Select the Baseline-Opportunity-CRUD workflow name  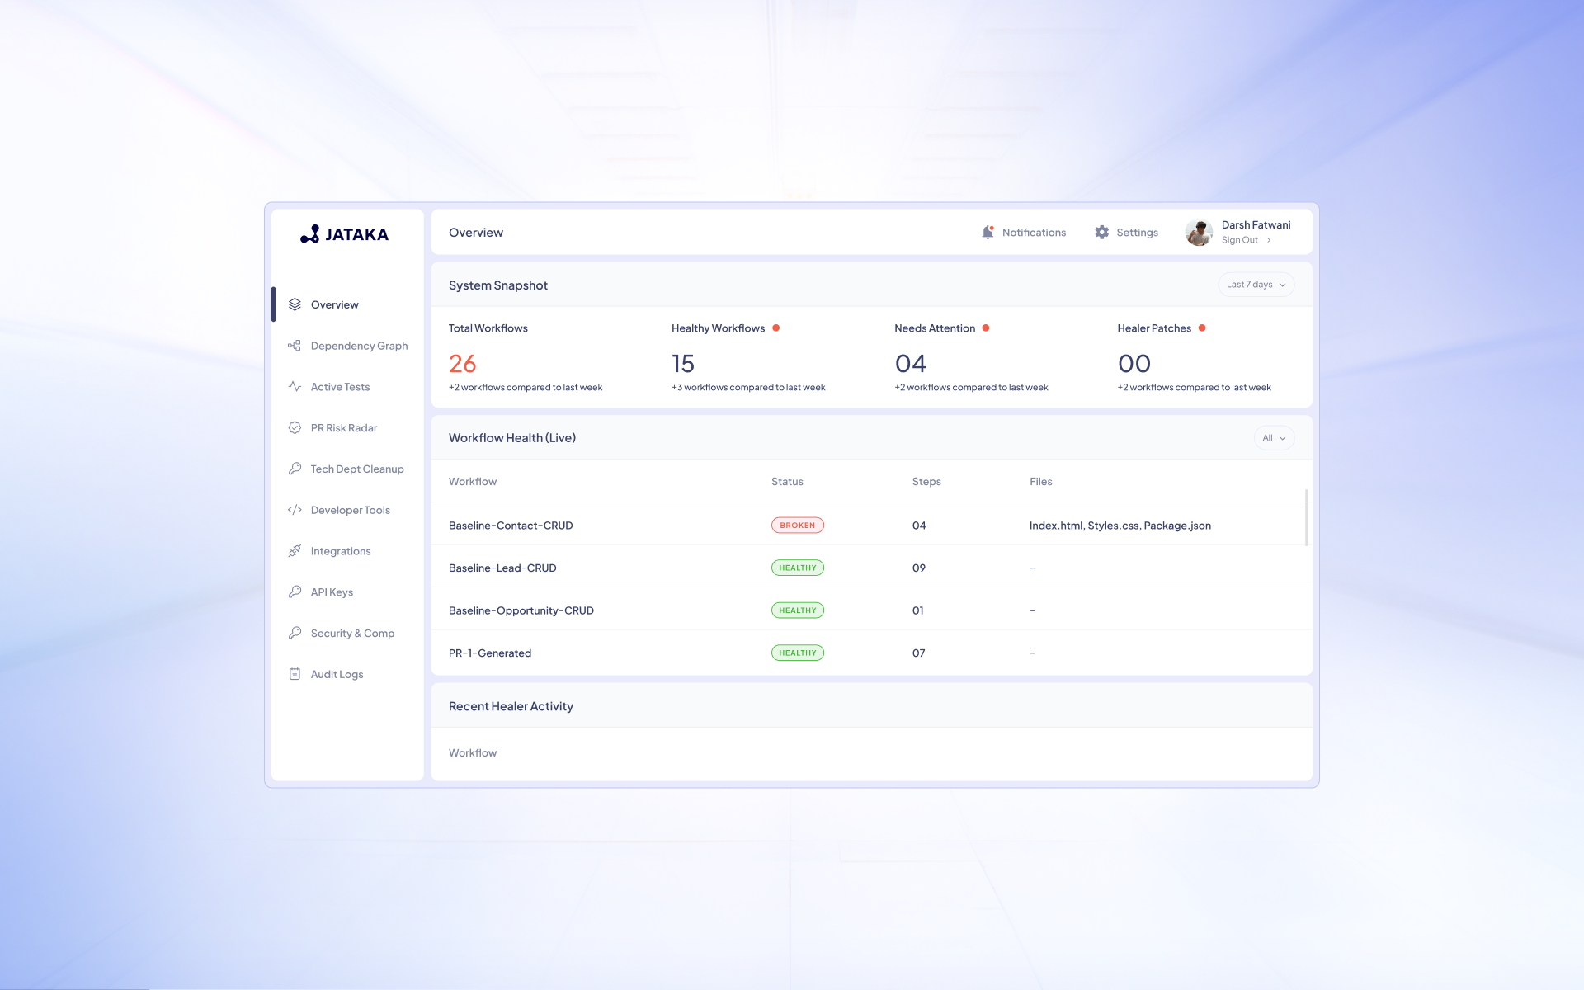(521, 610)
